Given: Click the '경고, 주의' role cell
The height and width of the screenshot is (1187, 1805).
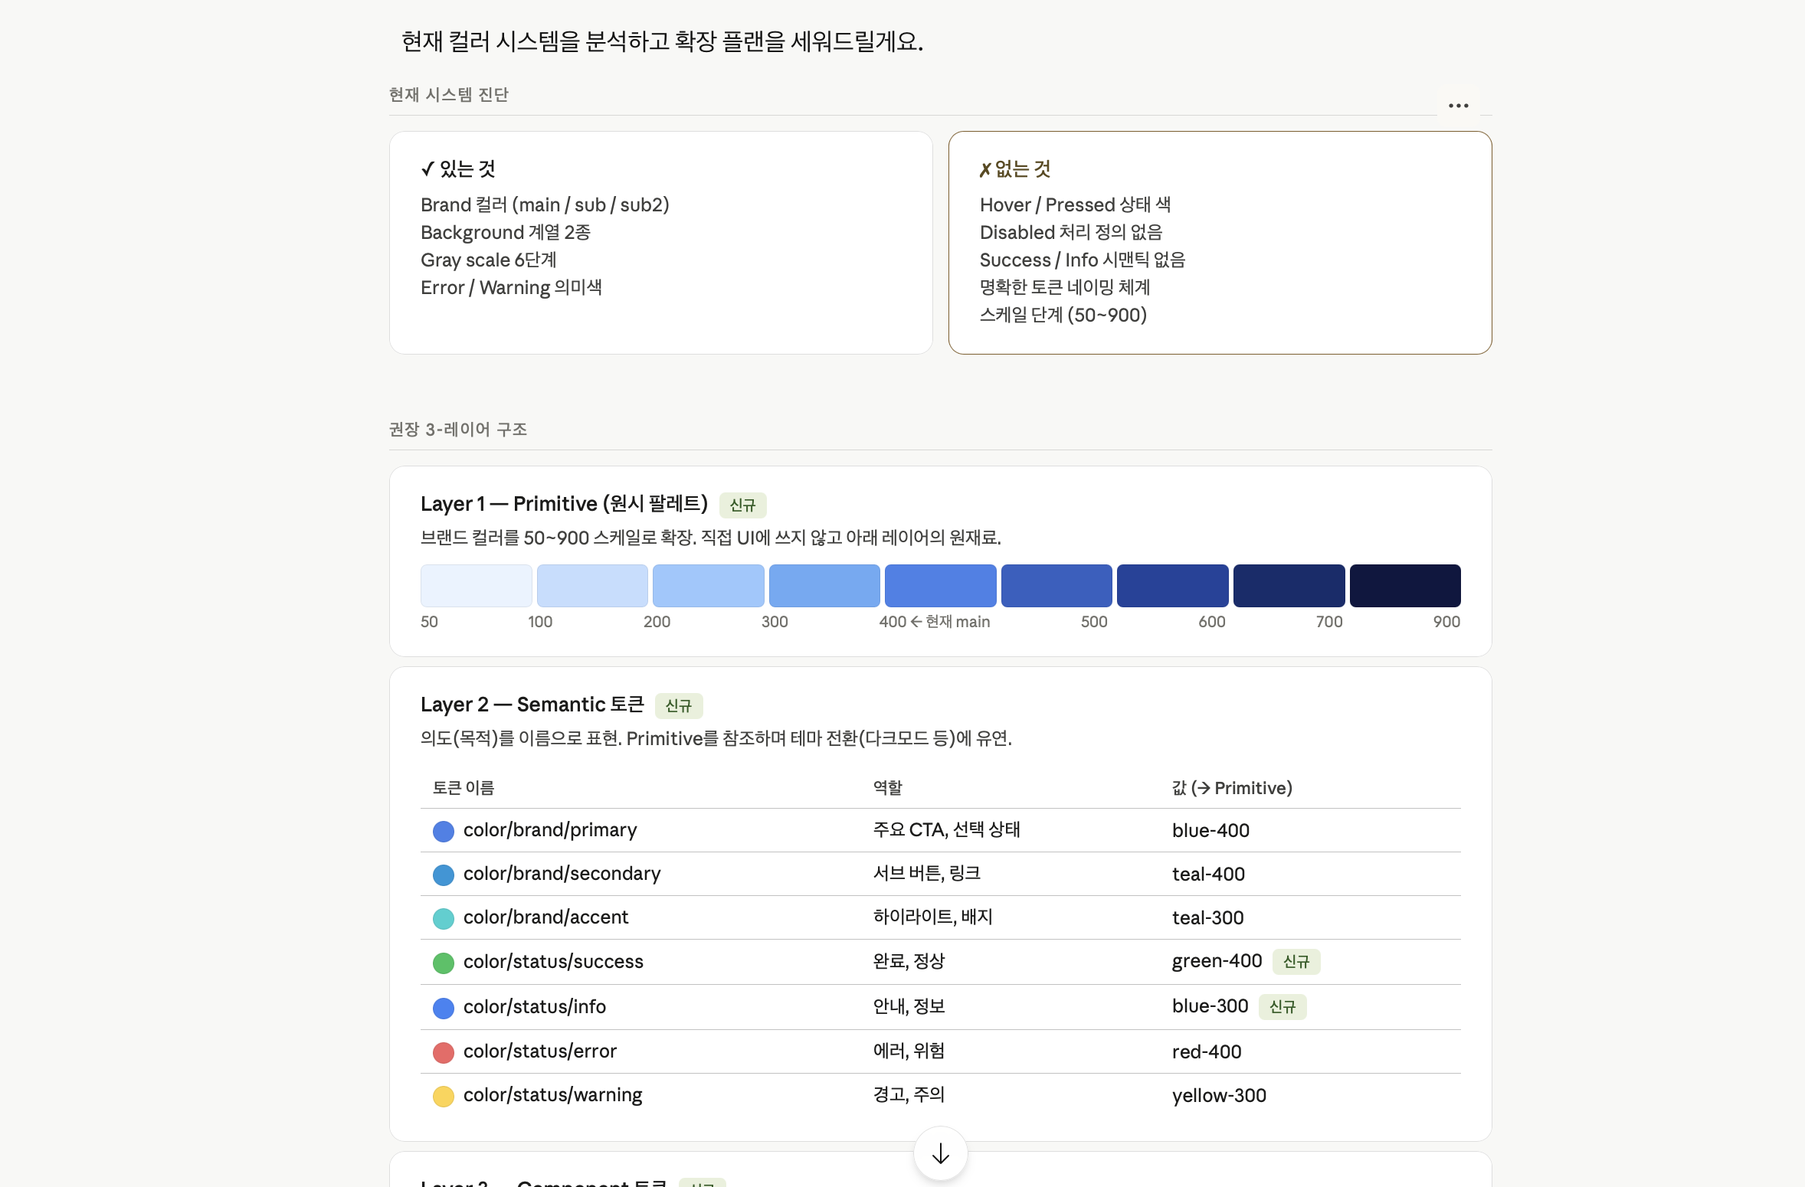Looking at the screenshot, I should click(x=909, y=1095).
